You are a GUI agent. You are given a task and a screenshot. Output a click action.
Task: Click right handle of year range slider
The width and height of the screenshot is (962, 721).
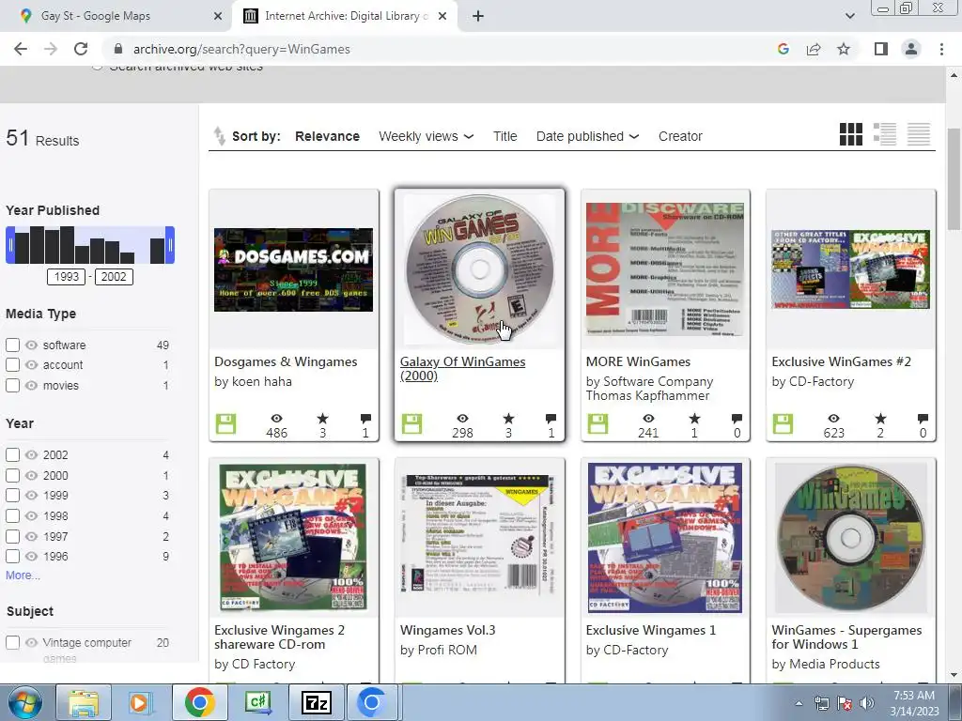[x=170, y=245]
